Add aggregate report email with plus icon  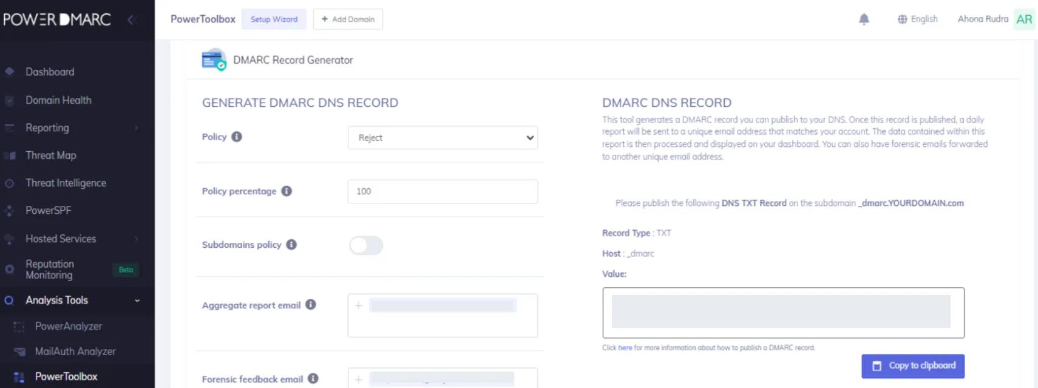[359, 305]
